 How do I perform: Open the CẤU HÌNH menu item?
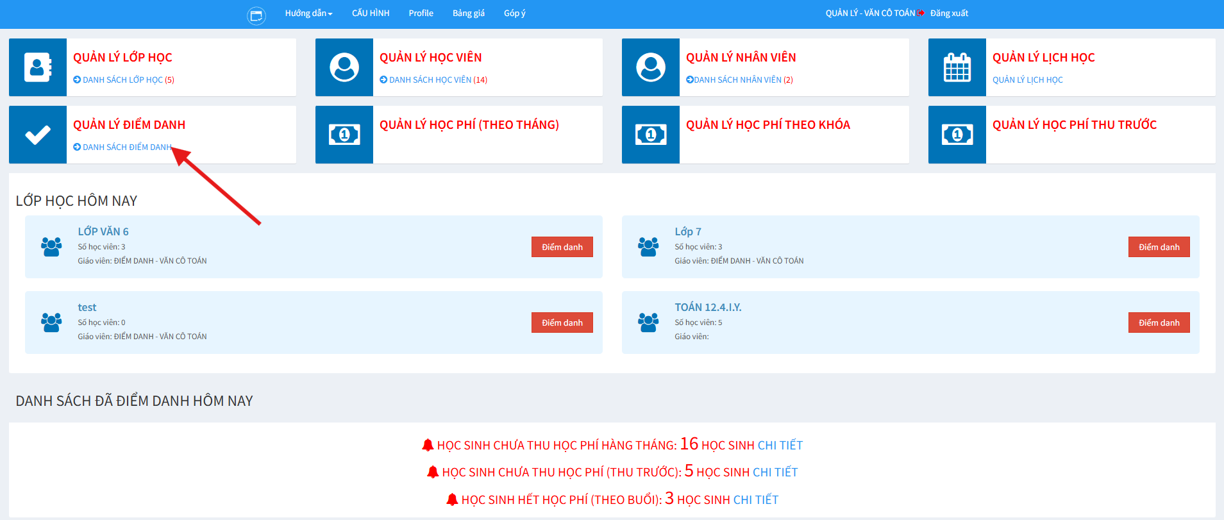(x=371, y=13)
